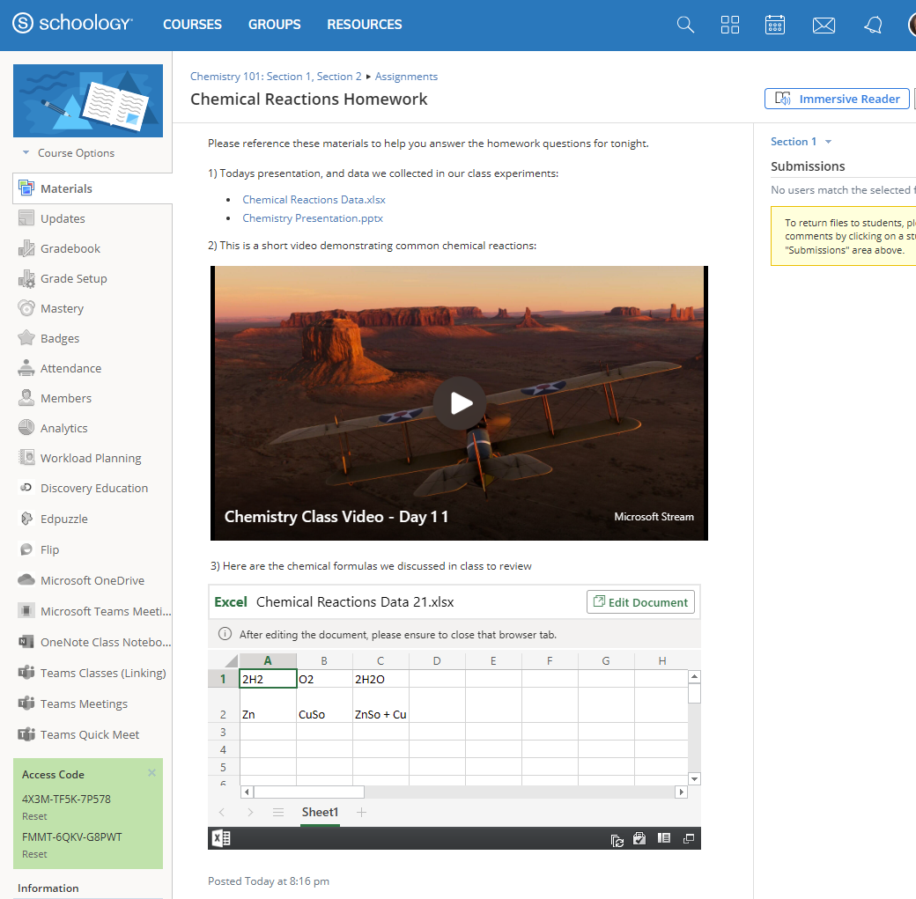Reset the FMMT-6QKV-G8PWT access code
The height and width of the screenshot is (899, 916).
coord(34,854)
